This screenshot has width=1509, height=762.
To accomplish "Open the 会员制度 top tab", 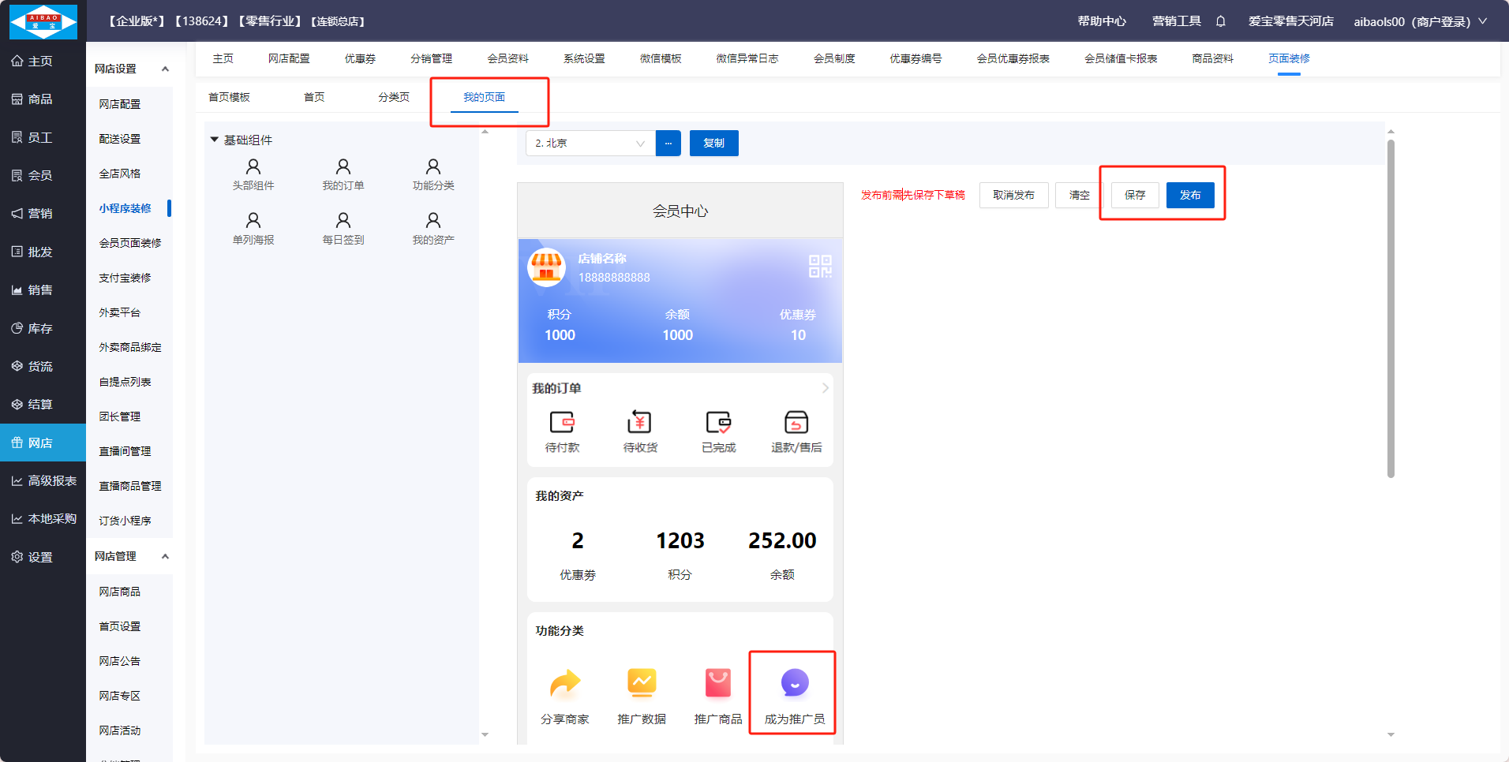I will [833, 58].
